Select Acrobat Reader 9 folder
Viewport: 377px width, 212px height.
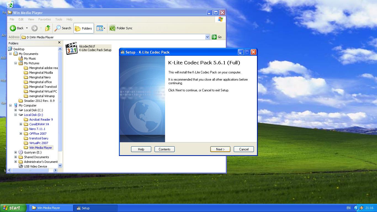point(41,120)
